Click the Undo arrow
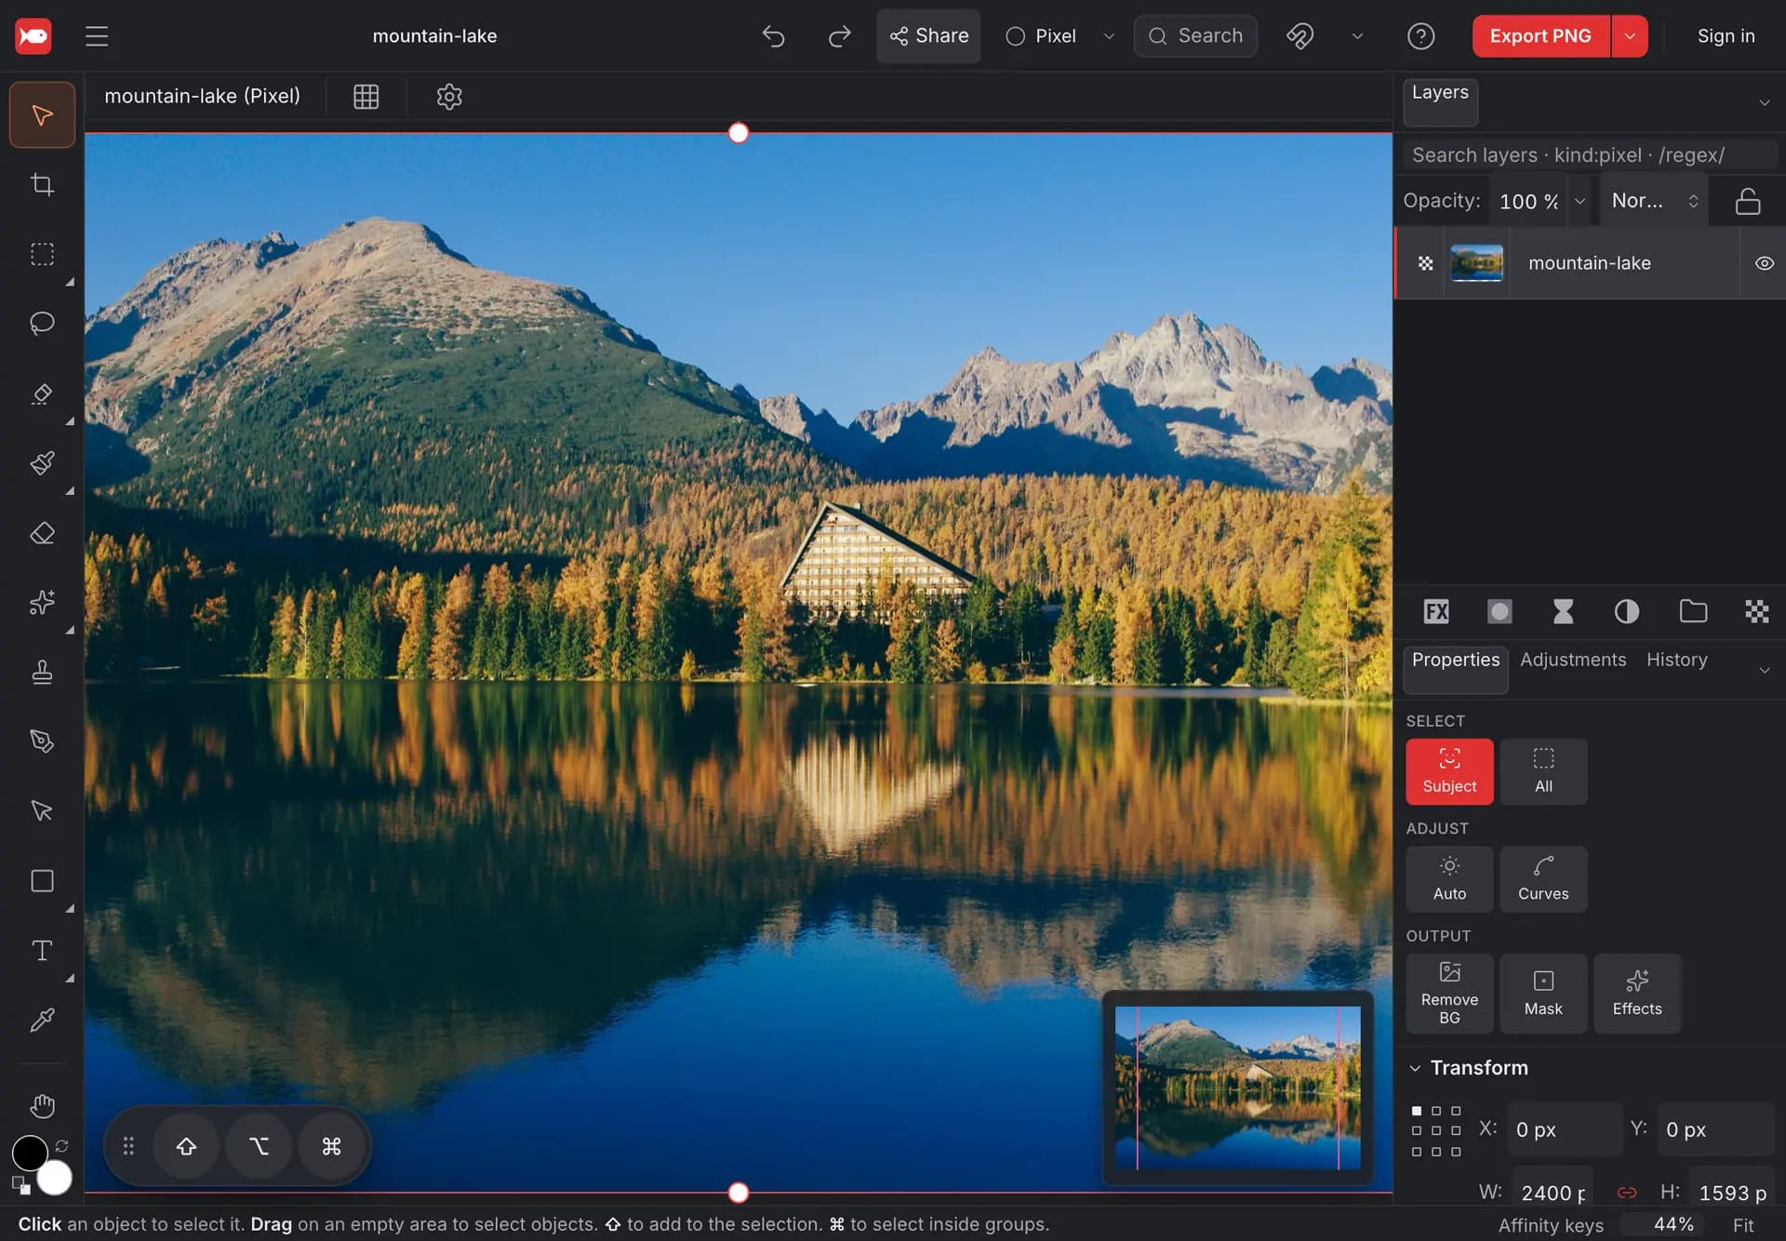Viewport: 1786px width, 1241px height. point(773,36)
